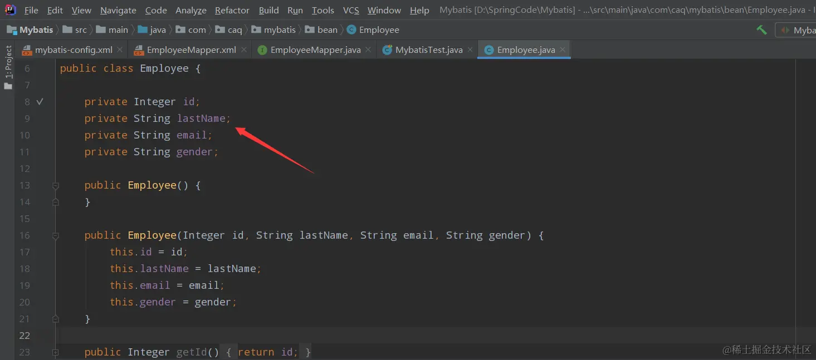Viewport: 816px width, 360px height.
Task: Close the EmployeeMapper.xml tab
Action: [243, 50]
